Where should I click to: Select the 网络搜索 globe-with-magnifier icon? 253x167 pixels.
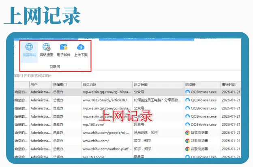(x=47, y=47)
